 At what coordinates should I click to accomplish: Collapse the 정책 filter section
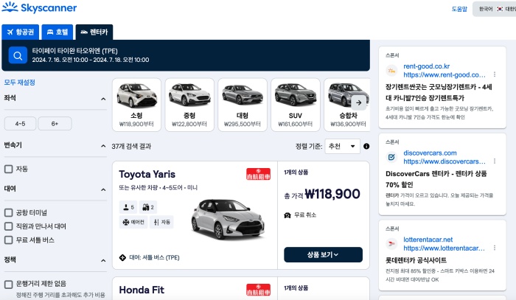coord(103,260)
